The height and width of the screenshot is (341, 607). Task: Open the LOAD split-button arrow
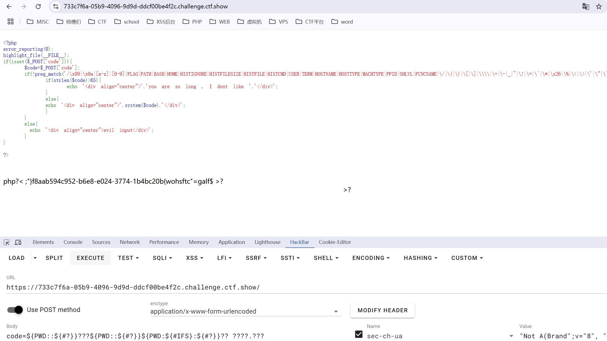click(35, 258)
